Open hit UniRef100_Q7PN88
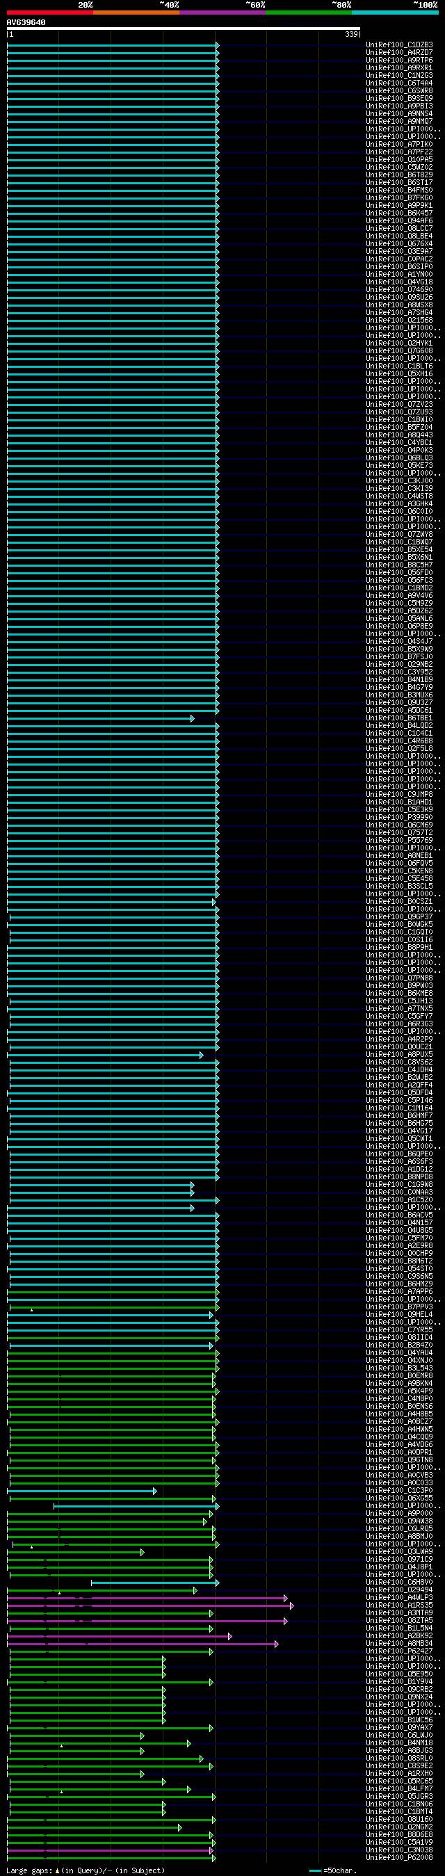This screenshot has height=1876, width=445. 399,978
